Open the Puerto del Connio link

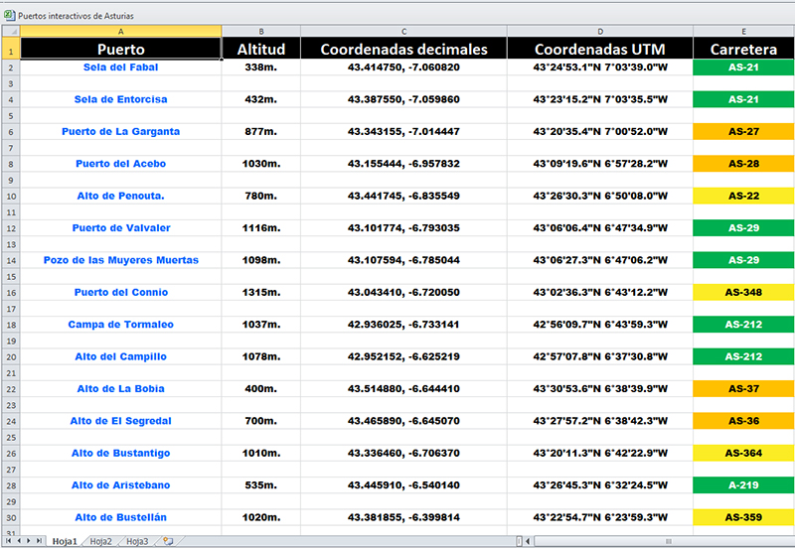point(120,292)
